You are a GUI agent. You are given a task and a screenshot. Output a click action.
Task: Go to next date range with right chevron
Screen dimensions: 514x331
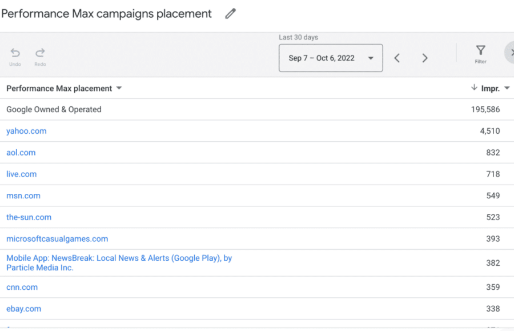[x=425, y=58]
